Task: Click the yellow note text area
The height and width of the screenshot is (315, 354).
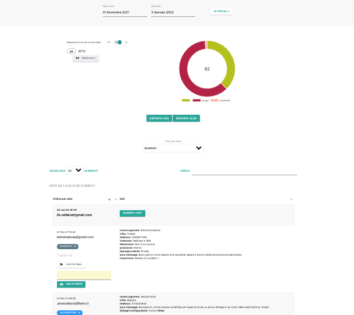Action: 84,275
